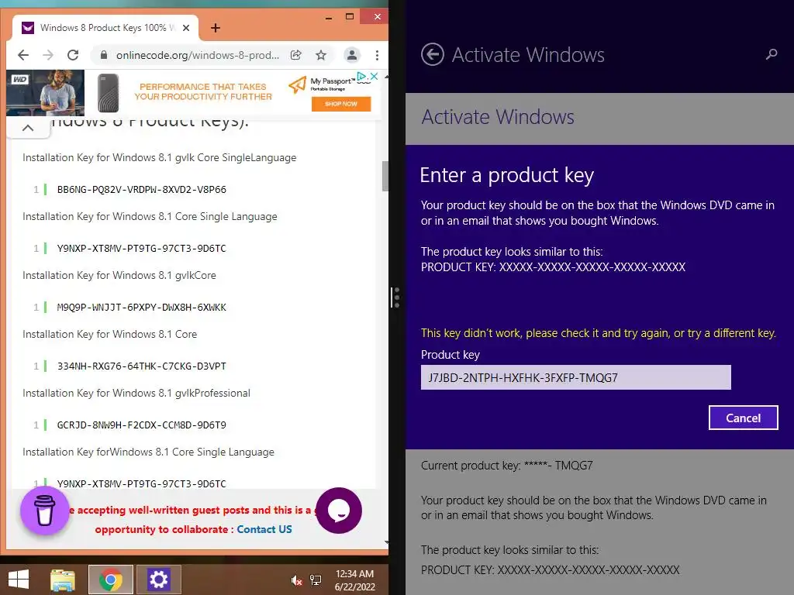794x595 pixels.
Task: Click key BB6NG-PQ82V-VRDPW-8XVD2-V8P66
Action: click(142, 190)
